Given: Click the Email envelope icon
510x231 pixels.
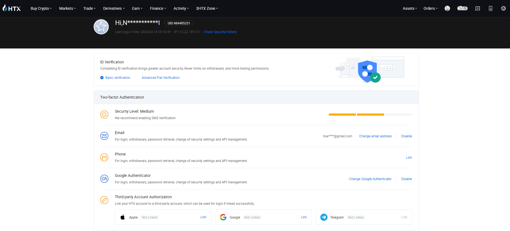Looking at the screenshot, I should click(104, 136).
